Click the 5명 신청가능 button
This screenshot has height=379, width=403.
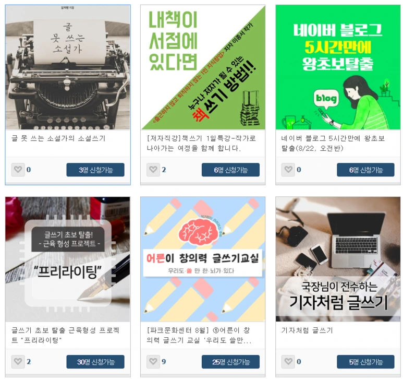coord(365,362)
